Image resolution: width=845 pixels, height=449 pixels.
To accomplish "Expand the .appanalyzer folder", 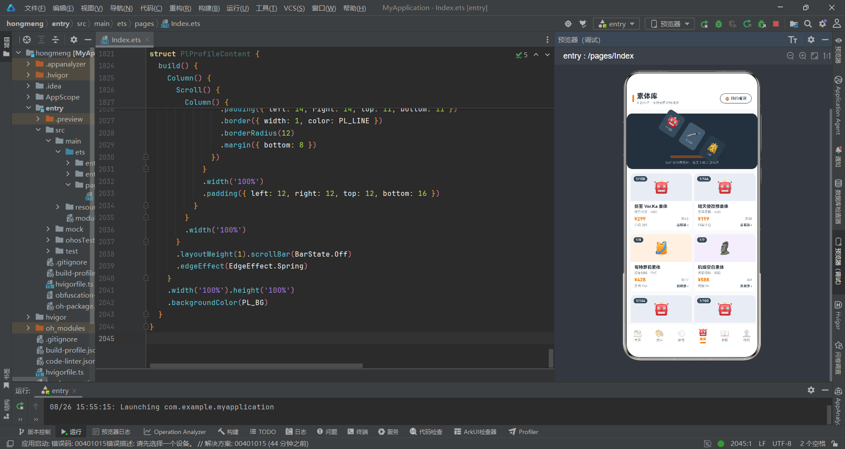I will (x=28, y=64).
